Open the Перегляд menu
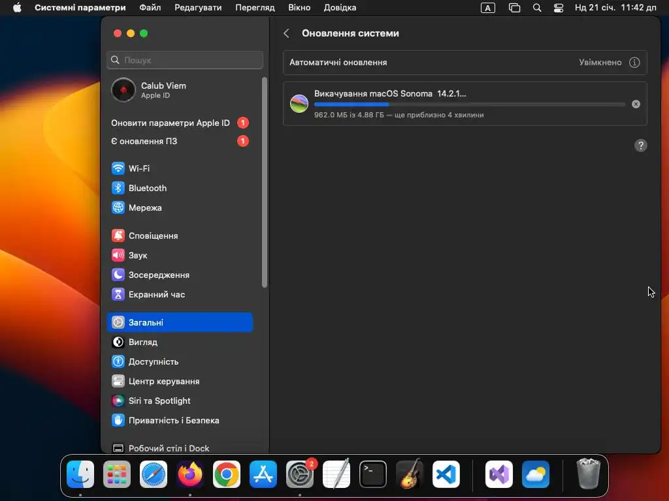The width and height of the screenshot is (669, 501). click(x=255, y=8)
